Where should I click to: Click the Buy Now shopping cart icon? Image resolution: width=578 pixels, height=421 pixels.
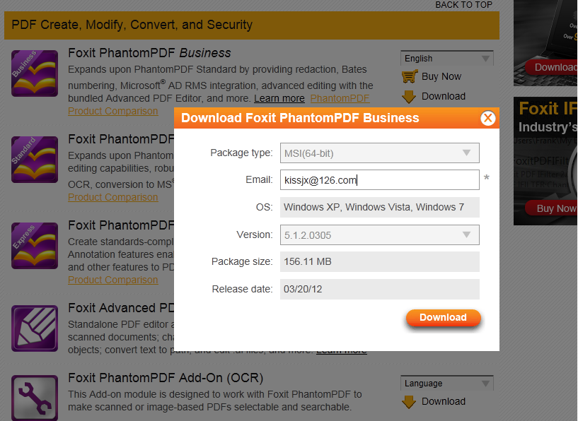[x=410, y=76]
